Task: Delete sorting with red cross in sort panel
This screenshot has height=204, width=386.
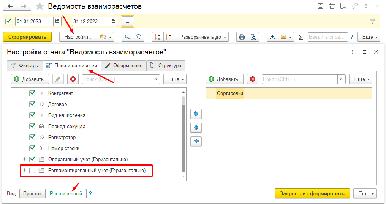Action: 253,79
